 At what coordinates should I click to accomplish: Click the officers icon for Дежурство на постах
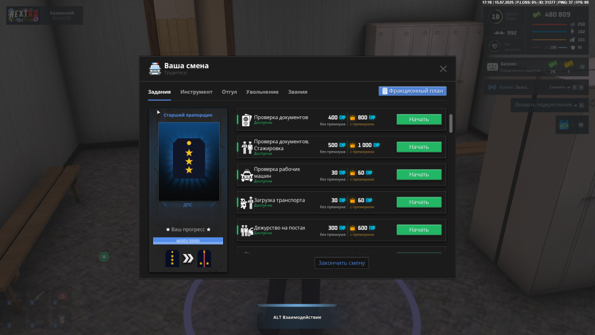[247, 230]
